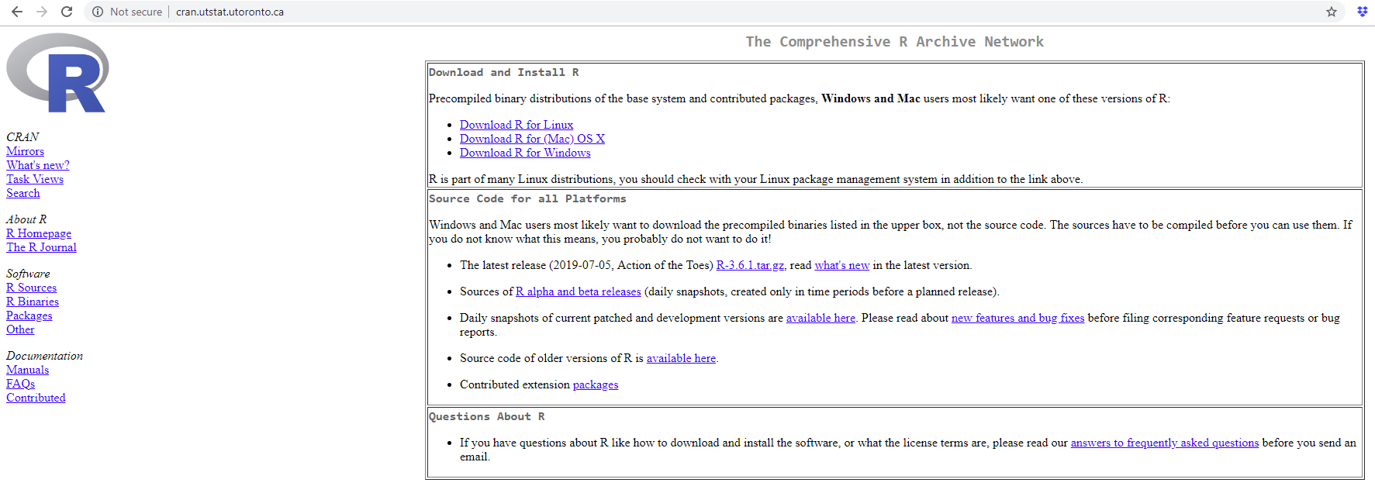Image resolution: width=1375 pixels, height=493 pixels.
Task: Click the browser back arrow
Action: point(17,12)
